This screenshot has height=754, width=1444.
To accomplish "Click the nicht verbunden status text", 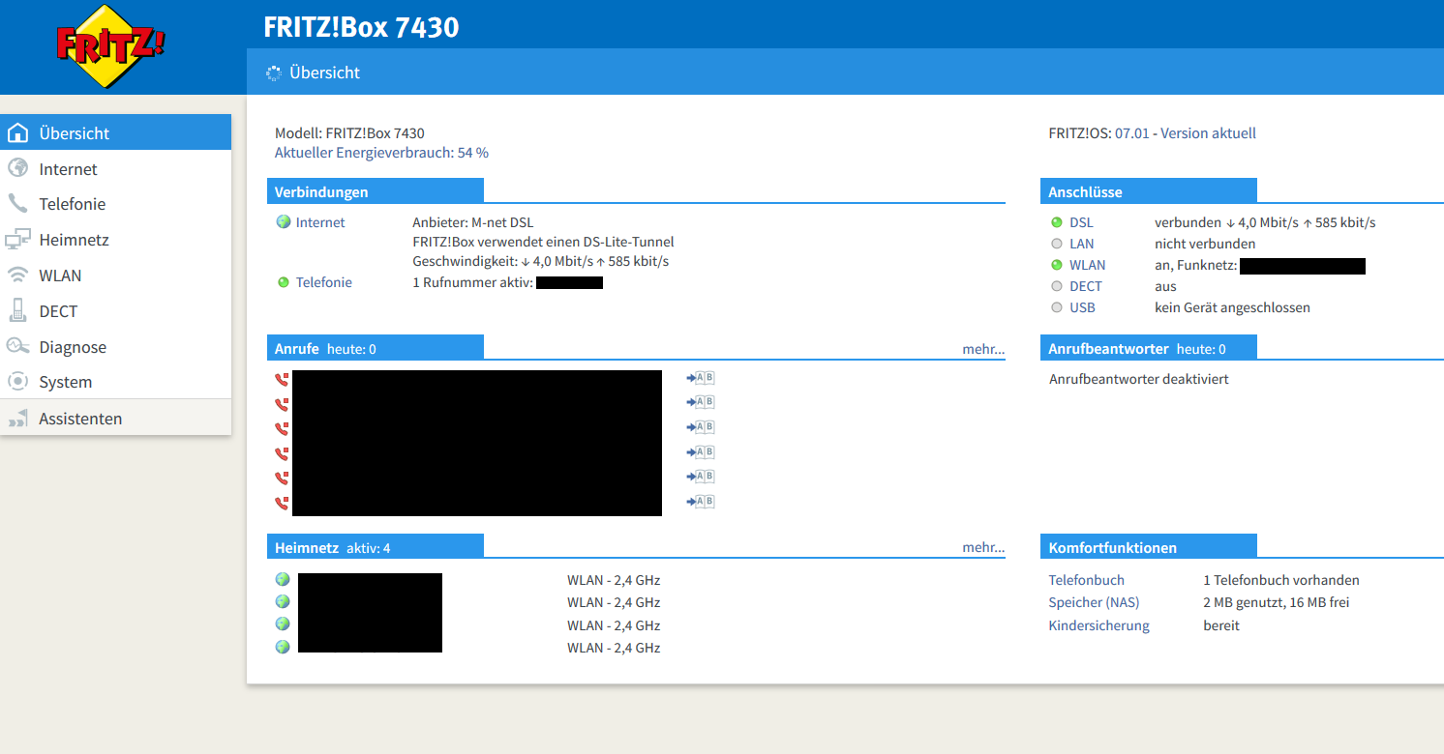I will 1205,244.
